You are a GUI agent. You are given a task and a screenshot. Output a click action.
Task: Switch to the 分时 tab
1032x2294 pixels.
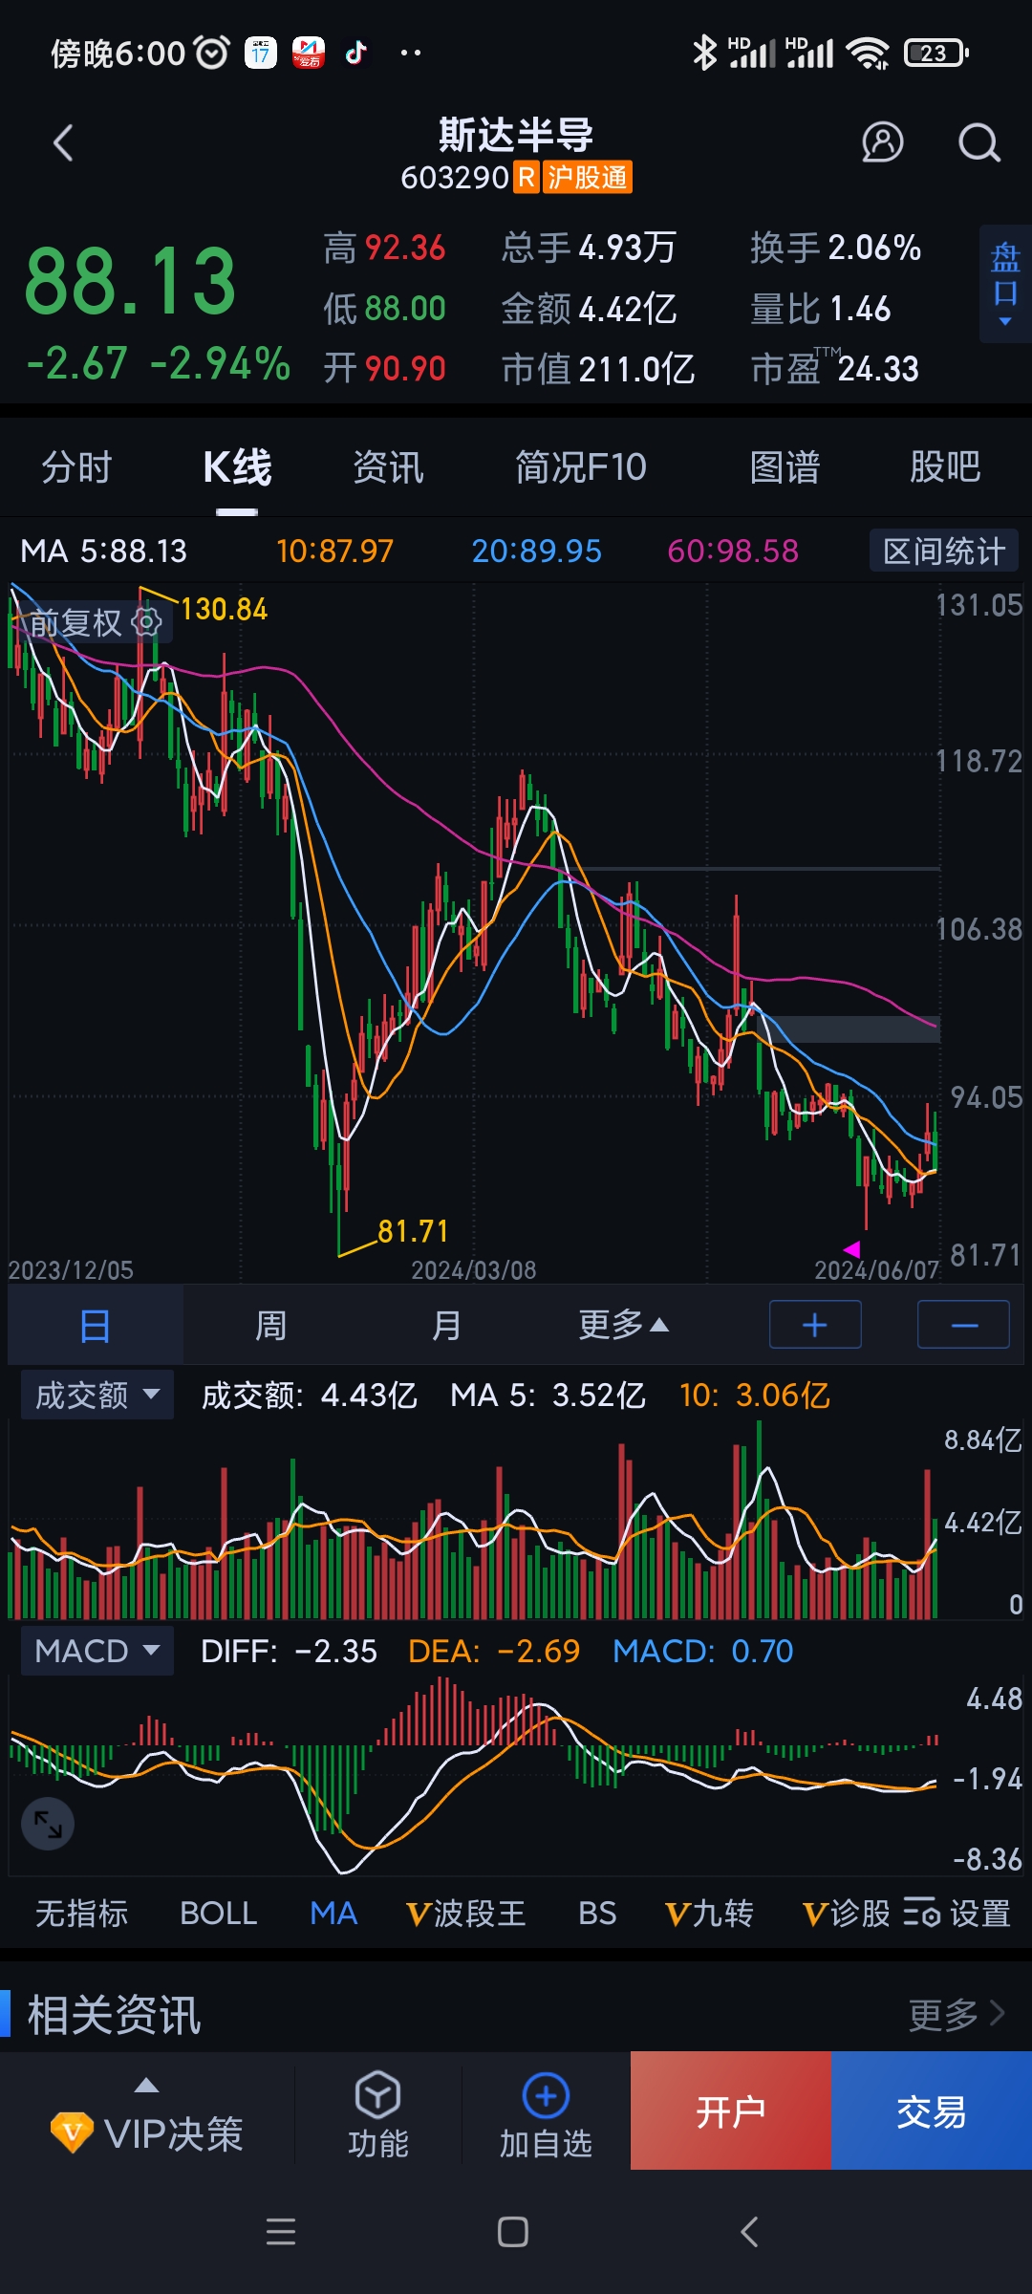click(76, 467)
